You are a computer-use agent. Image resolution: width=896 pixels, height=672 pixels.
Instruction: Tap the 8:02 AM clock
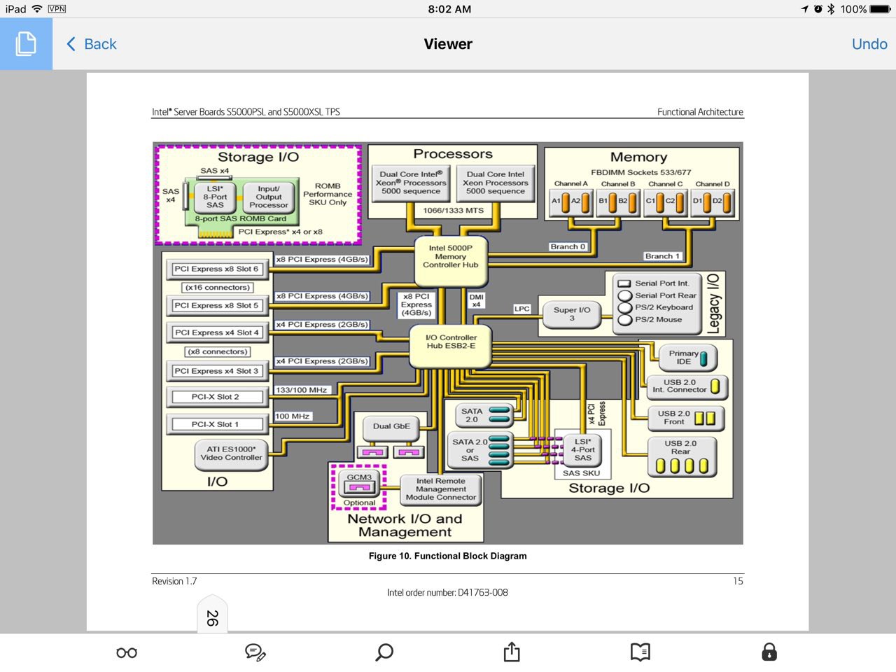click(449, 9)
